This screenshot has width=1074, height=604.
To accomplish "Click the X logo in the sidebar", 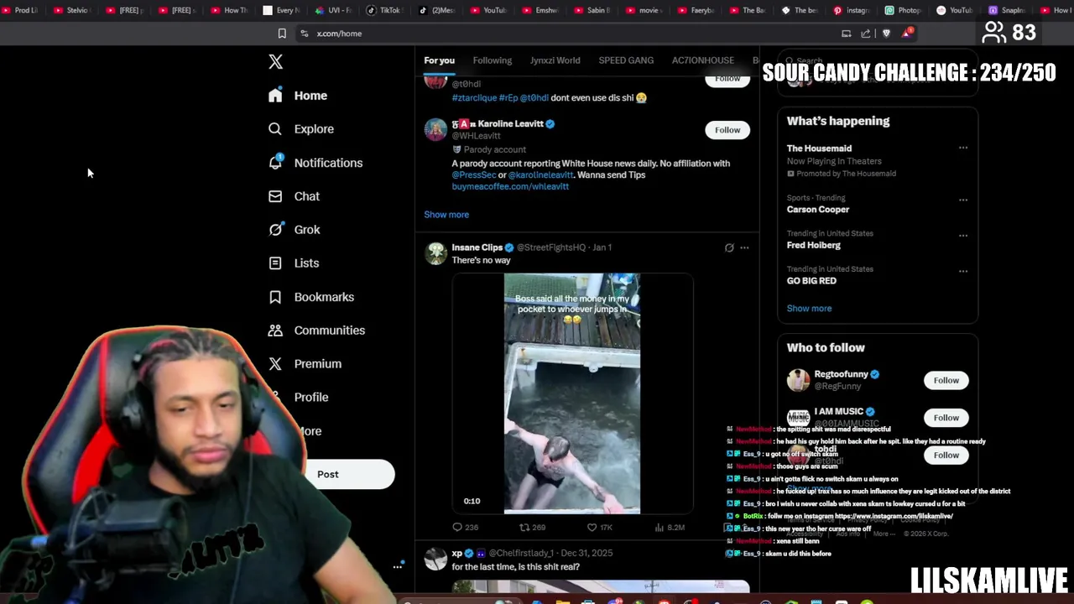I will click(275, 62).
